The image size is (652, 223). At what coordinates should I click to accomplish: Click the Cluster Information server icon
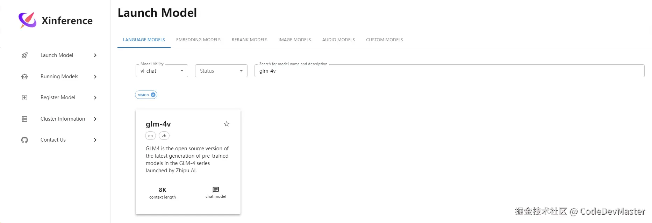(24, 119)
